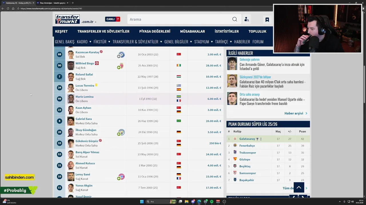Click Leroy Sané's Bayern Munich badge
Viewport: 366px width, 205px height.
pos(122,177)
